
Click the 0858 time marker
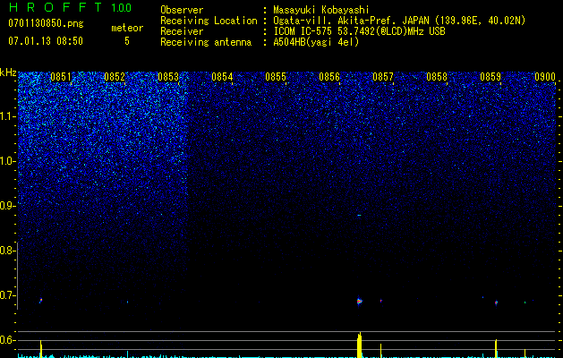point(437,77)
